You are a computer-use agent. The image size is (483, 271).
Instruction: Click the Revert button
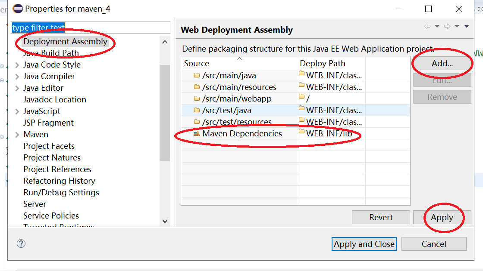point(380,217)
